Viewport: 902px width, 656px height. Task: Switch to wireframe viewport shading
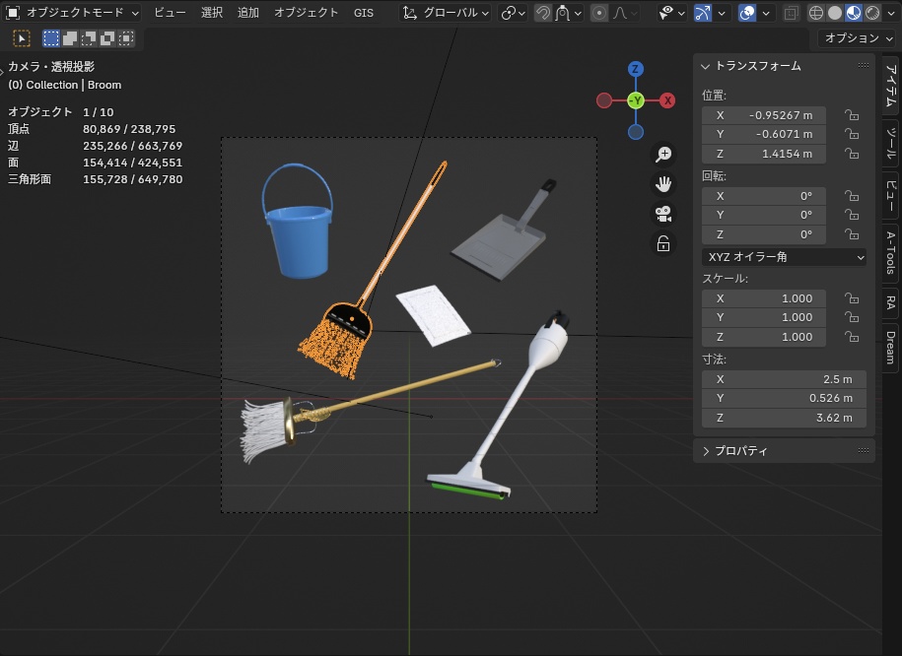coord(816,13)
